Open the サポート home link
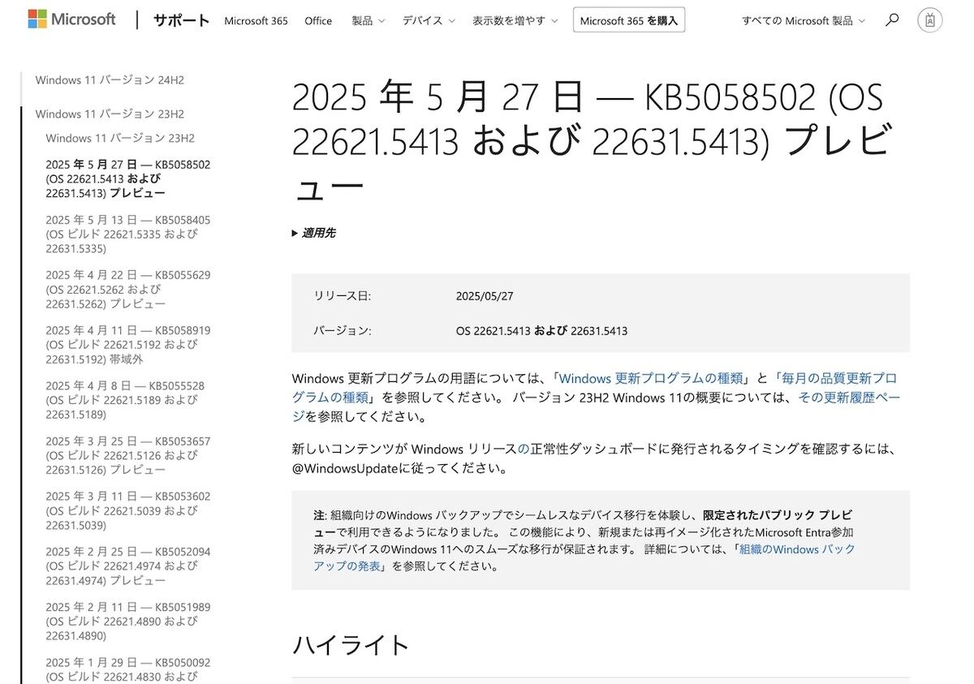Image resolution: width=974 pixels, height=684 pixels. (181, 20)
